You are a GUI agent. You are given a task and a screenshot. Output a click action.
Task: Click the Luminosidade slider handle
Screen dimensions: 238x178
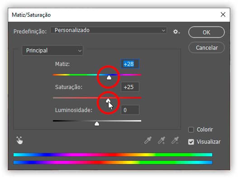[97, 124]
